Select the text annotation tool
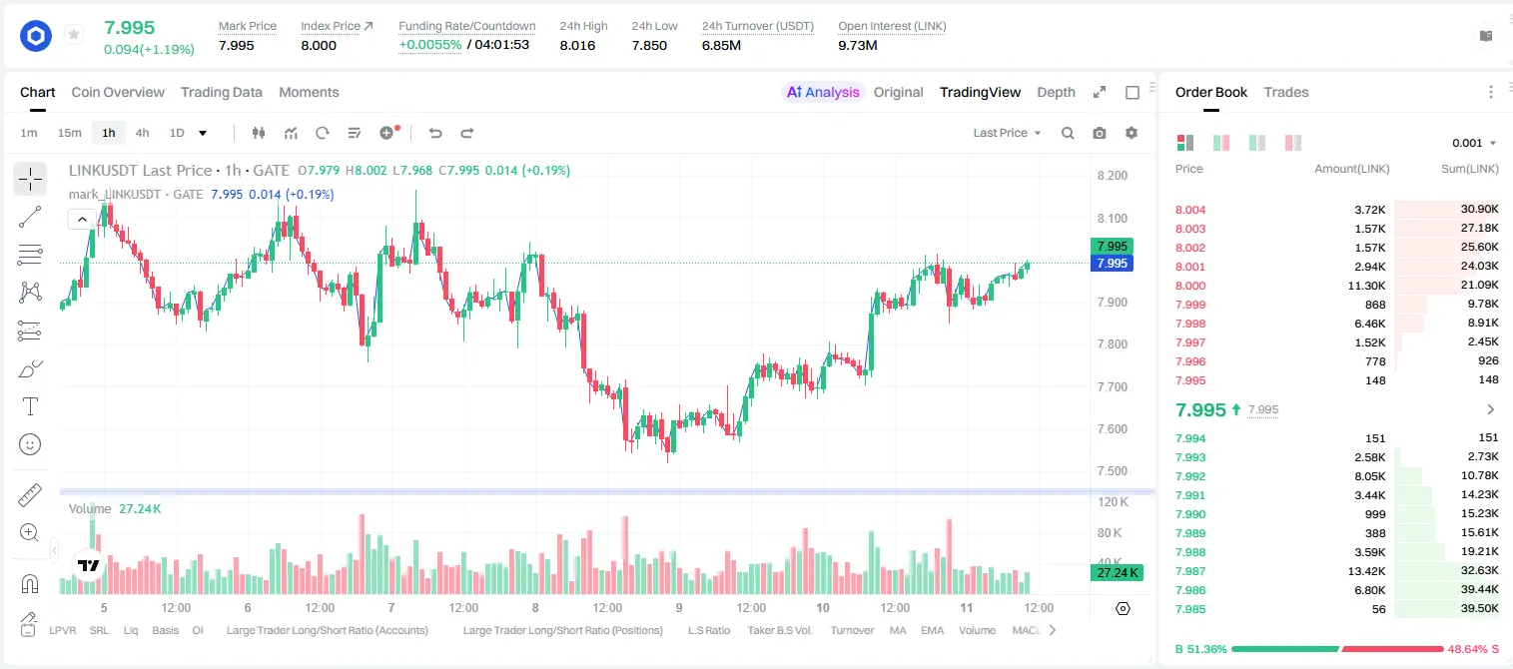1513x669 pixels. (x=30, y=406)
